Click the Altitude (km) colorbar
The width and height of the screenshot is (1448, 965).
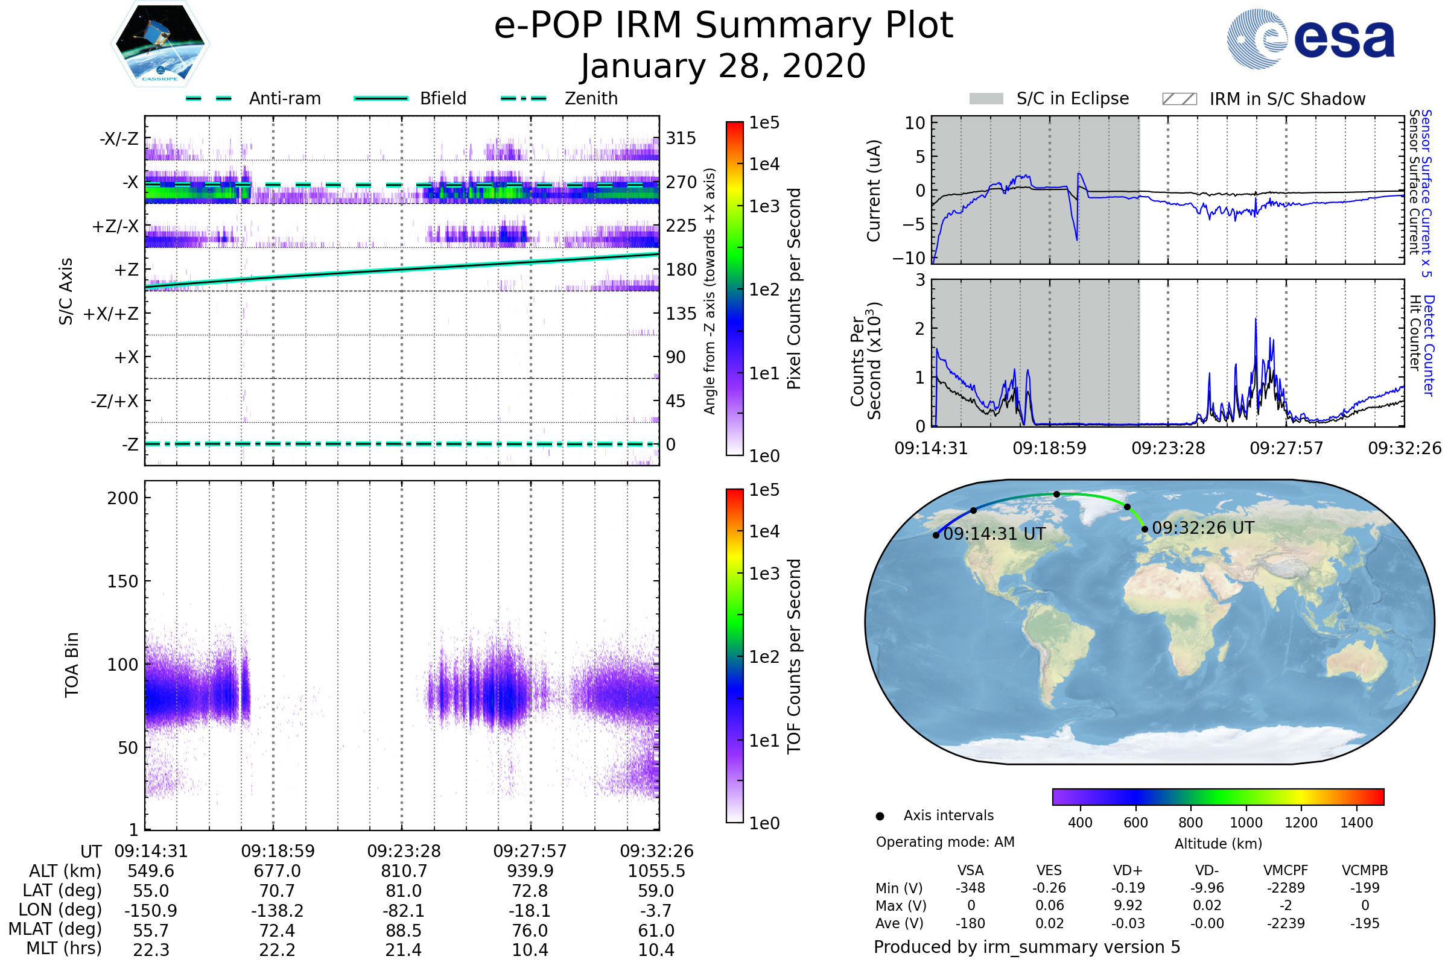coord(1218,796)
